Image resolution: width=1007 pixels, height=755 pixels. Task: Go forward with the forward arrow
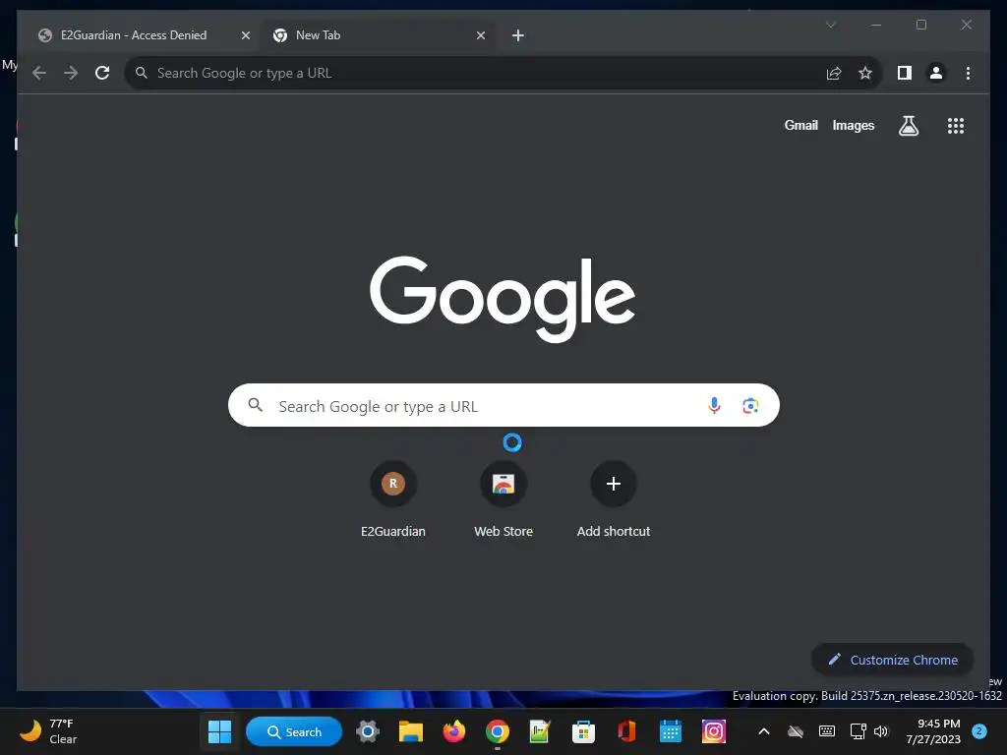coord(71,73)
